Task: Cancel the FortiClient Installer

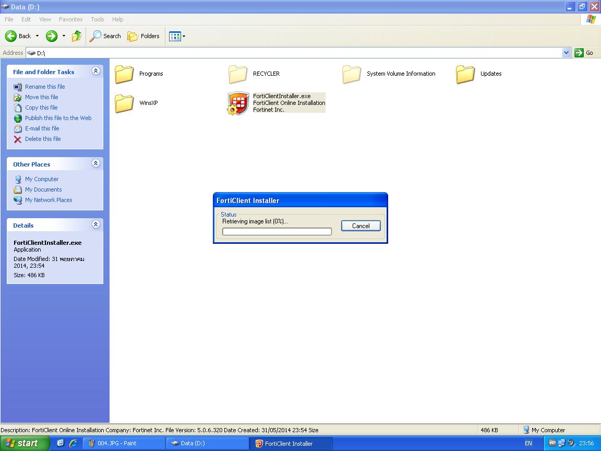Action: 360,226
